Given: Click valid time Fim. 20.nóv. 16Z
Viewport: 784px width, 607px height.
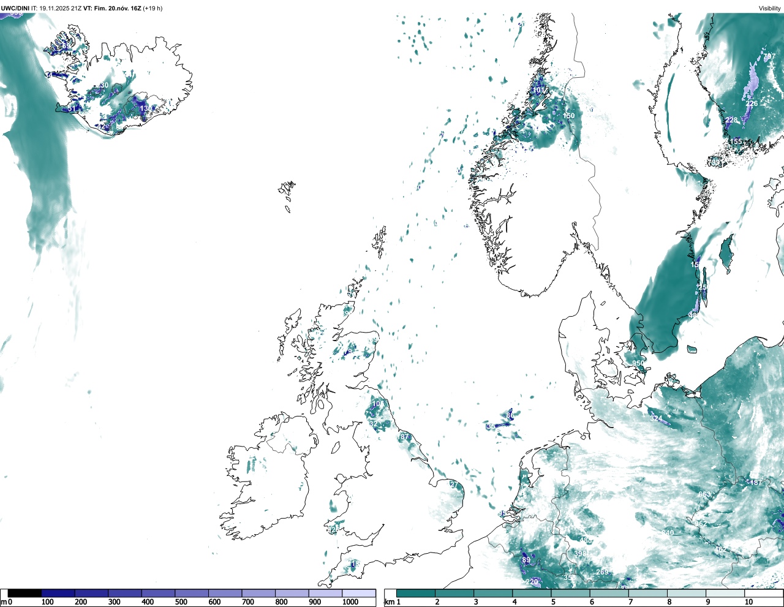Looking at the screenshot, I should [x=118, y=9].
